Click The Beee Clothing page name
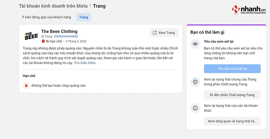The width and height of the screenshot is (270, 139). tap(59, 31)
